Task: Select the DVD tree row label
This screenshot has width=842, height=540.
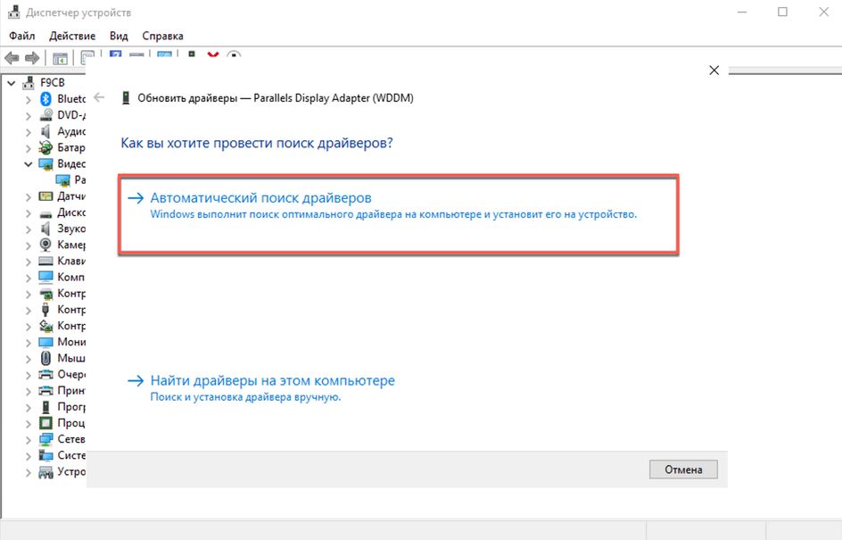Action: click(70, 115)
